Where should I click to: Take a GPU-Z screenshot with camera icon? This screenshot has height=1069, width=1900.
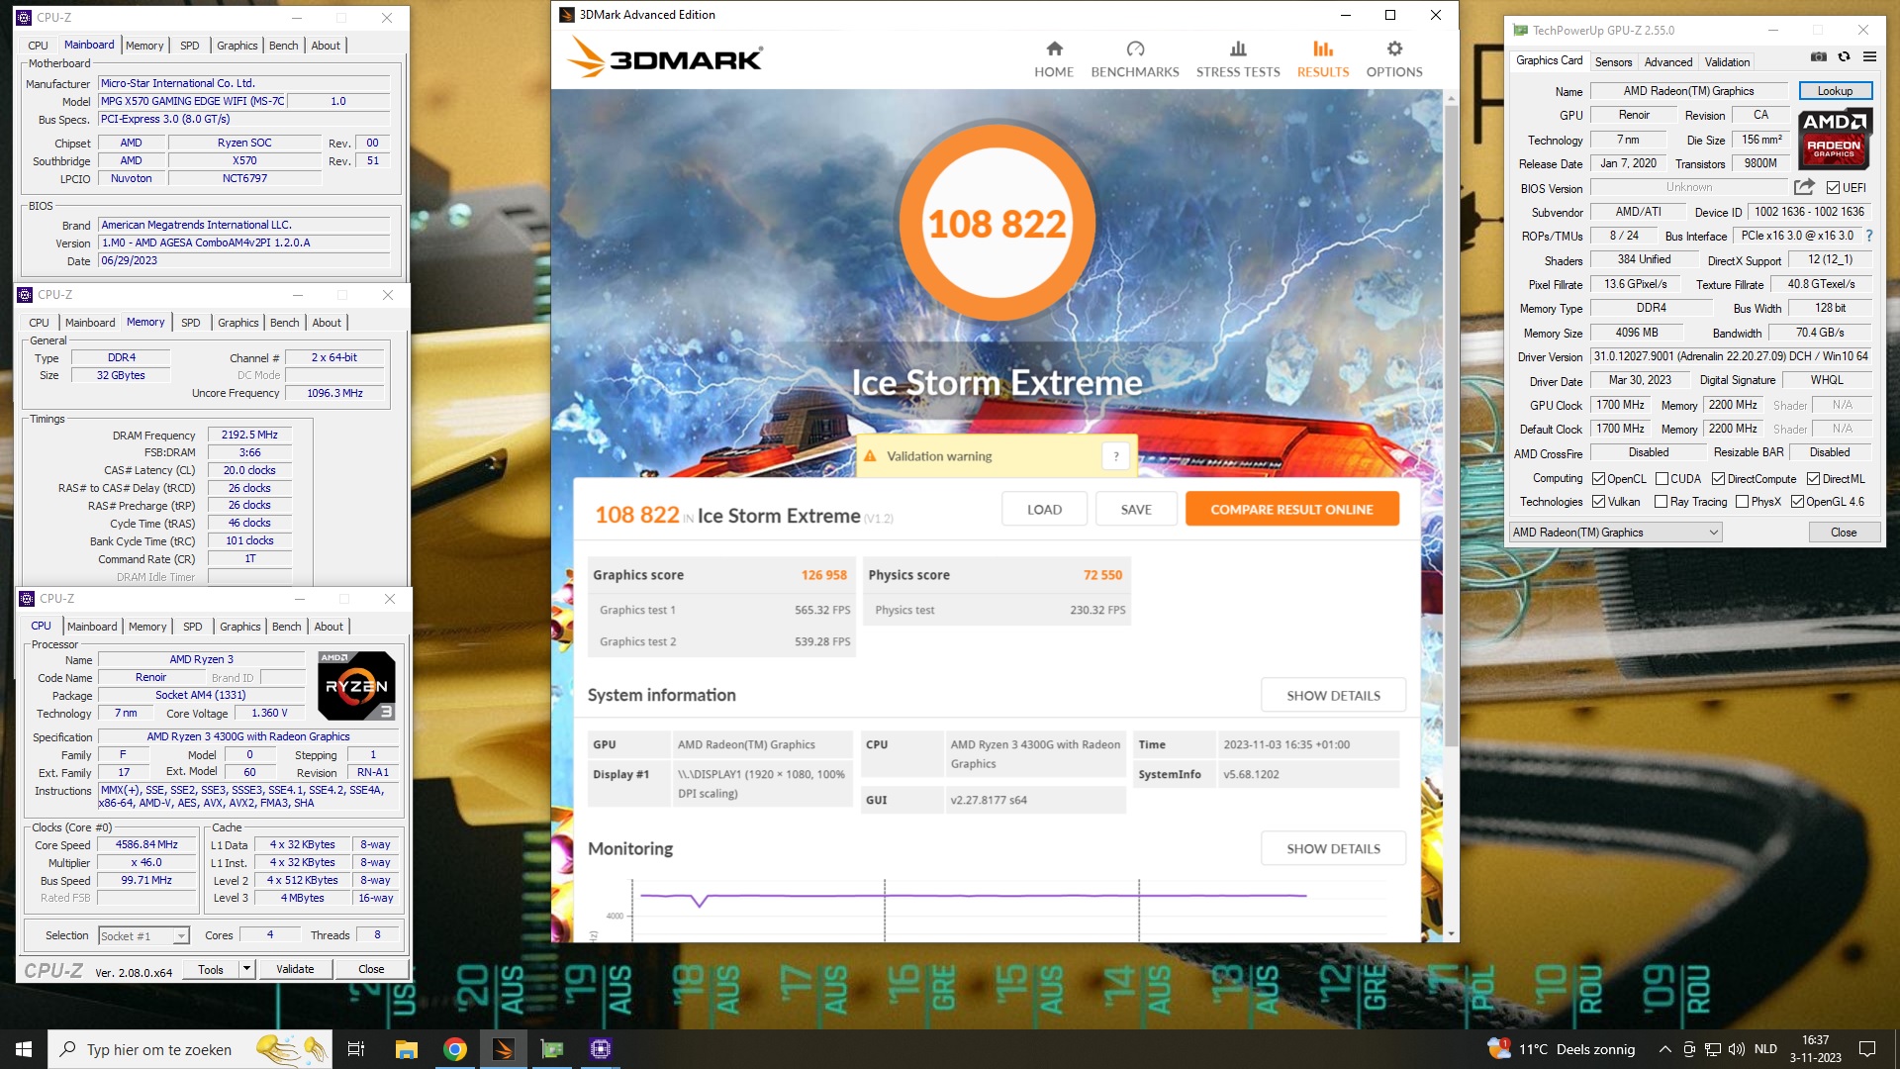pos(1819,56)
